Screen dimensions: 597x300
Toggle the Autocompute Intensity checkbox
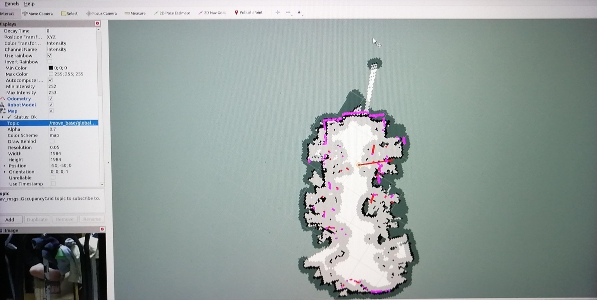click(x=50, y=80)
